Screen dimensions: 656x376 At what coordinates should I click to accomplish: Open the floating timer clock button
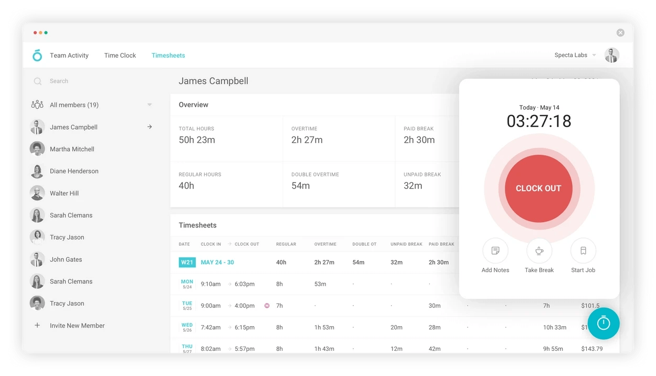tap(604, 324)
